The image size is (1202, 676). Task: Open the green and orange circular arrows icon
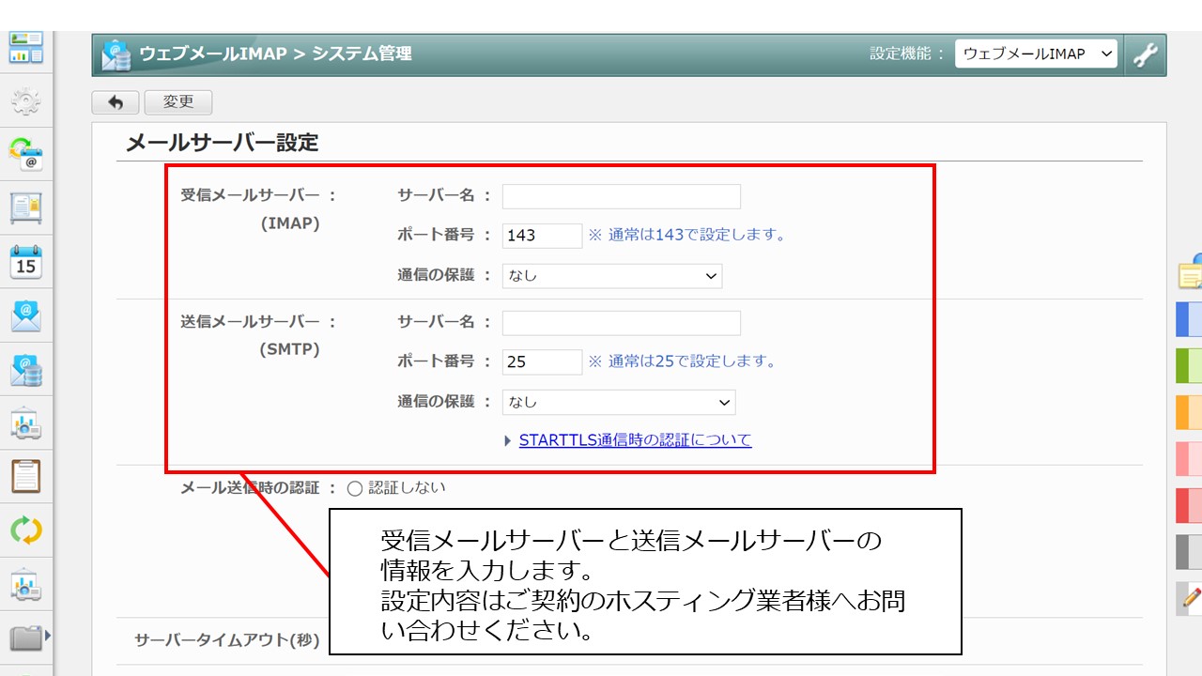click(x=26, y=530)
